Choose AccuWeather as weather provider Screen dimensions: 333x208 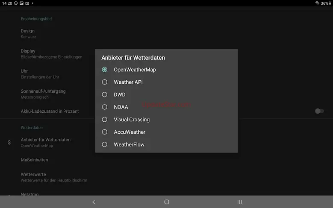105,132
